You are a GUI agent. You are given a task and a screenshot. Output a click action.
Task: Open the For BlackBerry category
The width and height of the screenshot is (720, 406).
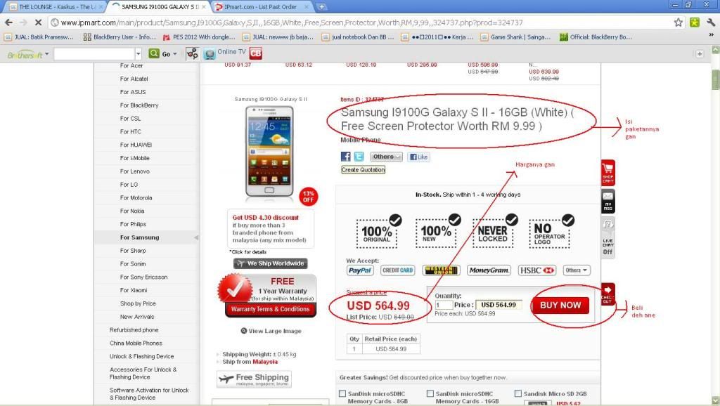(139, 105)
